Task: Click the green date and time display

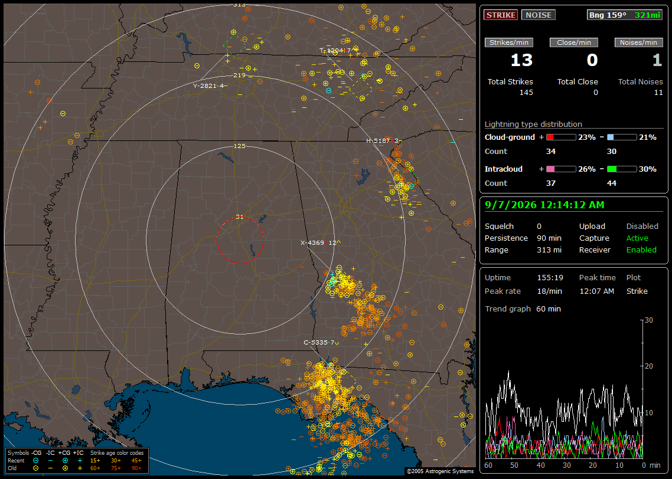Action: [x=544, y=205]
